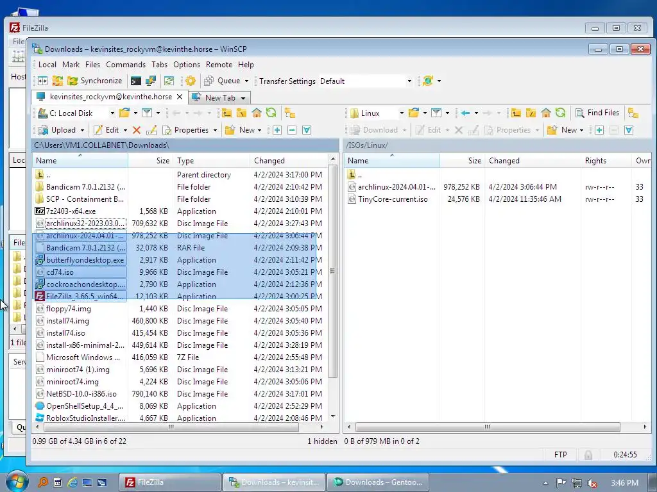Screen dimensions: 657x492
Task: Go back in remote panel with blue arrow
Action: point(465,113)
